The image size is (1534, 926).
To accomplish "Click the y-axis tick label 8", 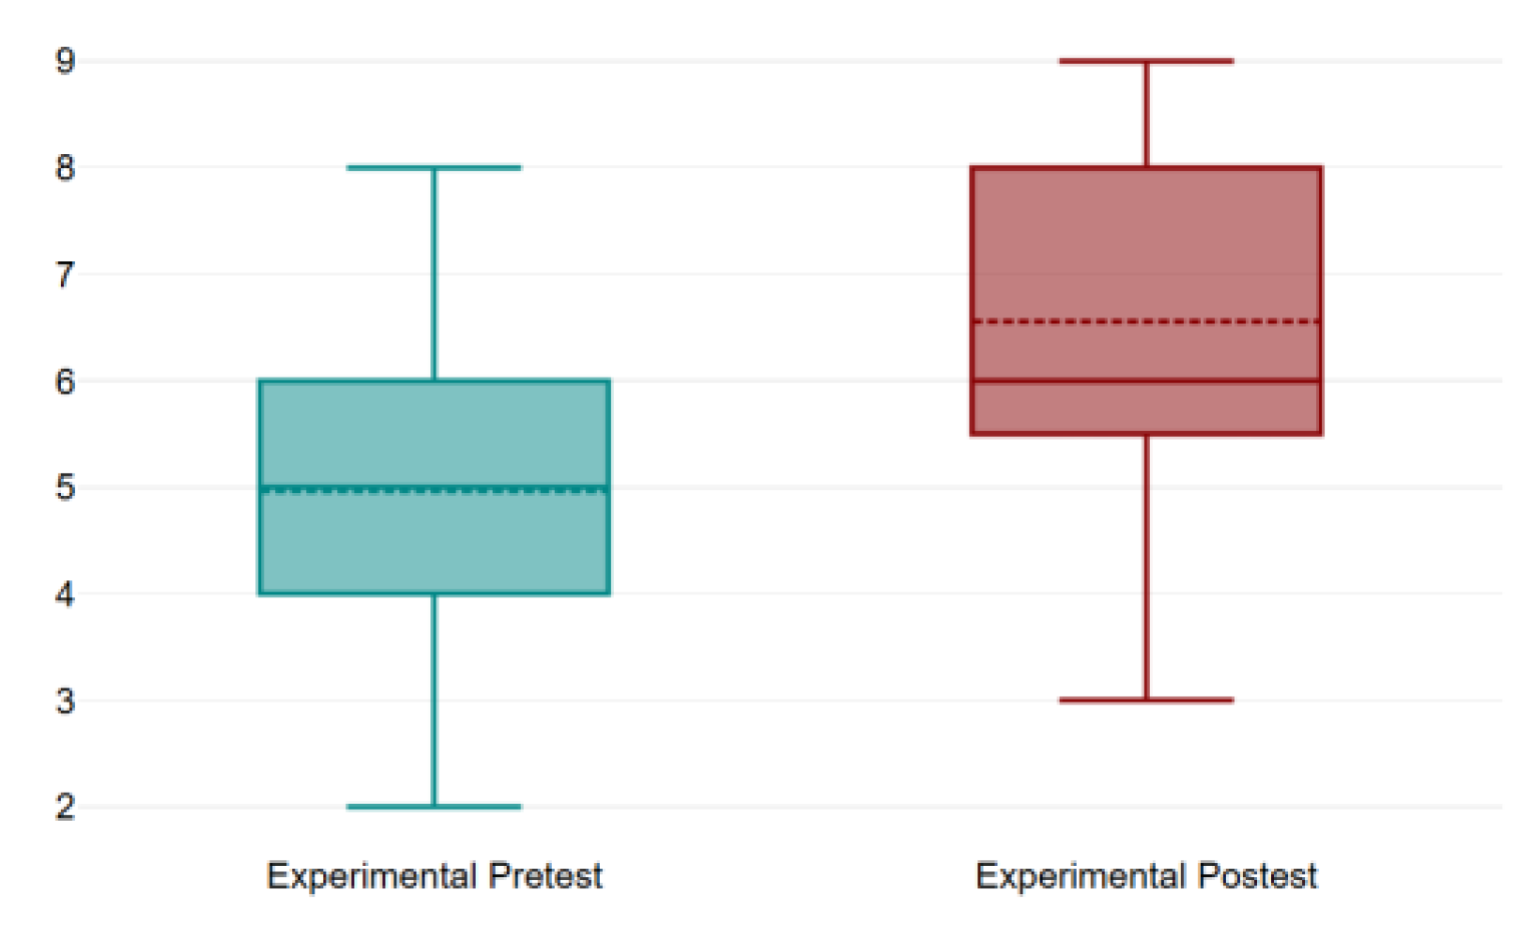I will 65,168.
